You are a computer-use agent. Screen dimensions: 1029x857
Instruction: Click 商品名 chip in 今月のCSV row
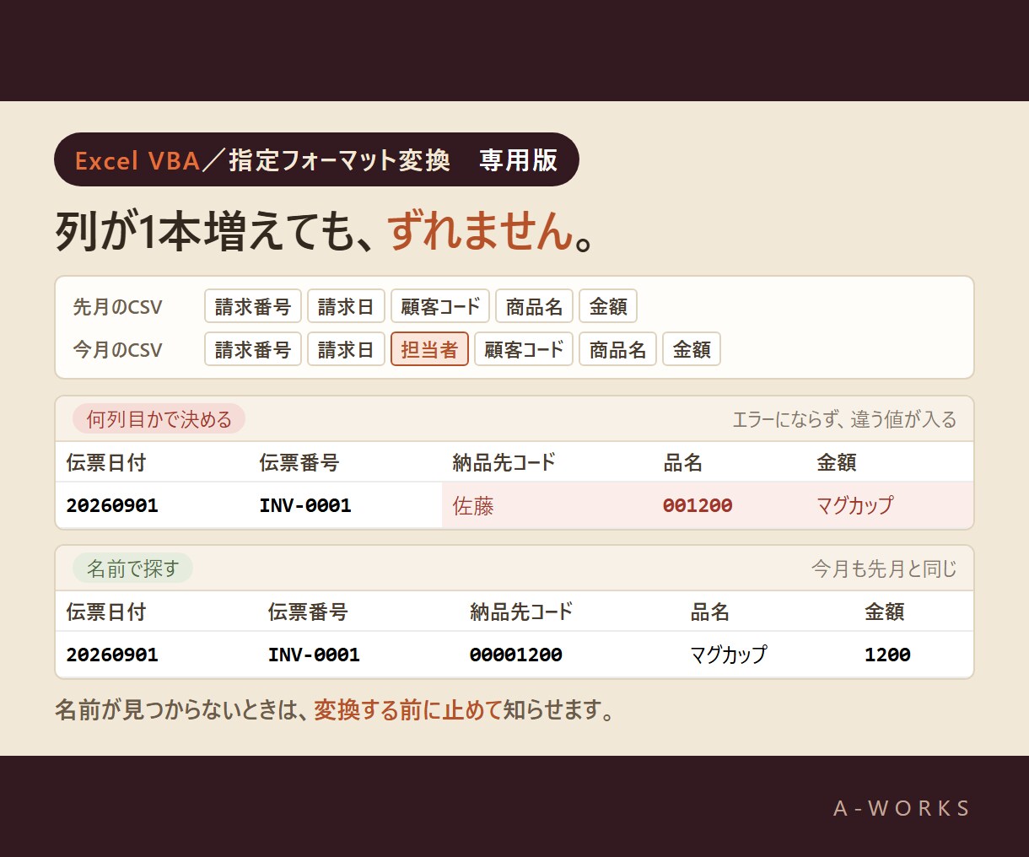click(618, 349)
